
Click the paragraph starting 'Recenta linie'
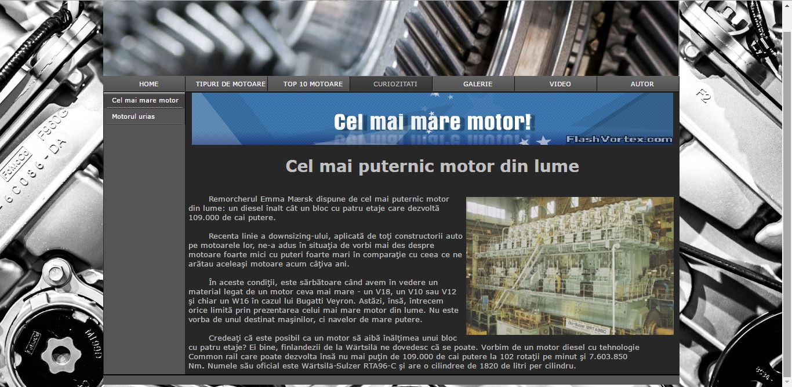point(325,250)
